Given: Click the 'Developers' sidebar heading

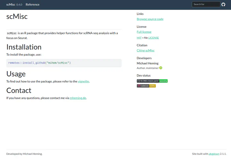Looking at the screenshot, I should pos(144,58).
